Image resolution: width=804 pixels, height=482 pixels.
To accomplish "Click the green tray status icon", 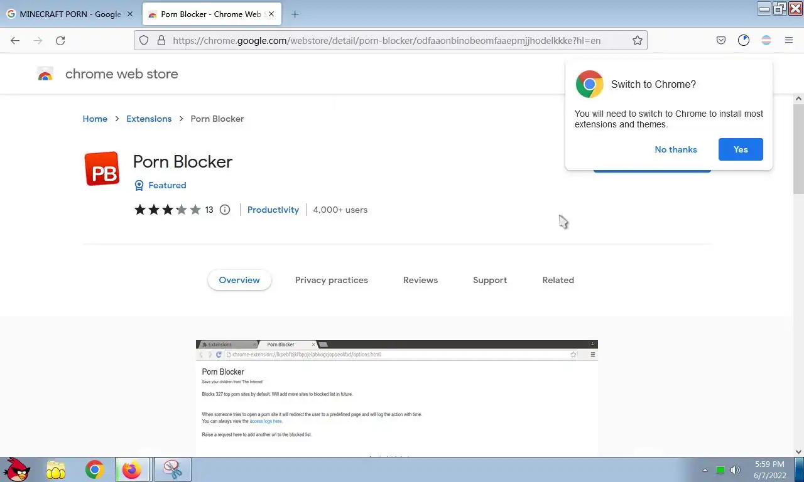I will [720, 470].
